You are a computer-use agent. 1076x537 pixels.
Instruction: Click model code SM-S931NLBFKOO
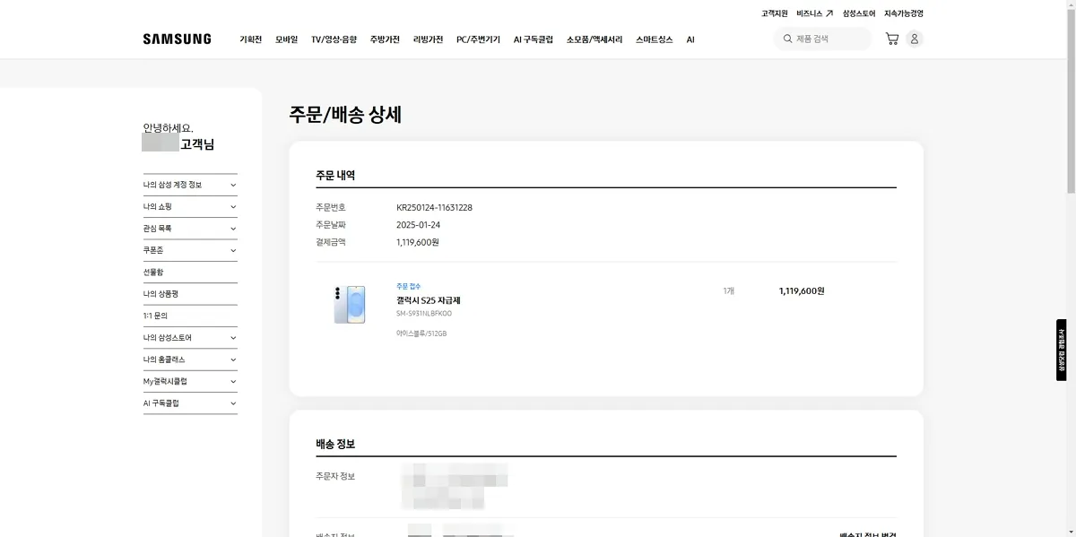[424, 314]
